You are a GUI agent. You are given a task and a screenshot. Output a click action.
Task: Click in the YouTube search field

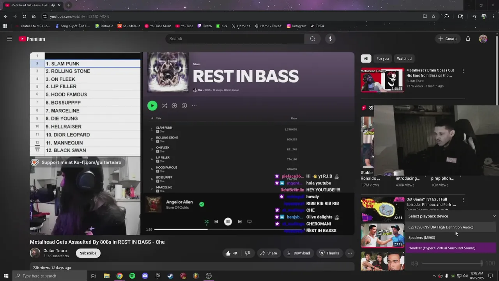click(235, 39)
